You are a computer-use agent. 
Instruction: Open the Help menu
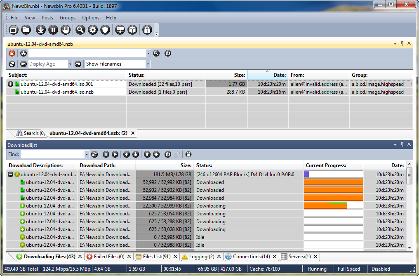coord(111,18)
